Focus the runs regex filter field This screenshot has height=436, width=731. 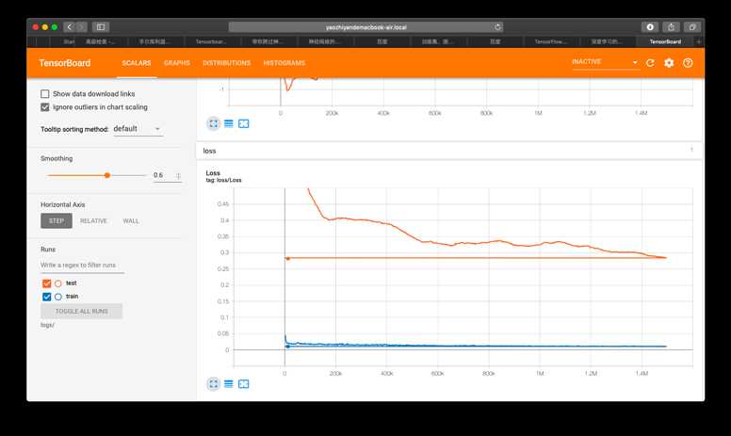[82, 265]
